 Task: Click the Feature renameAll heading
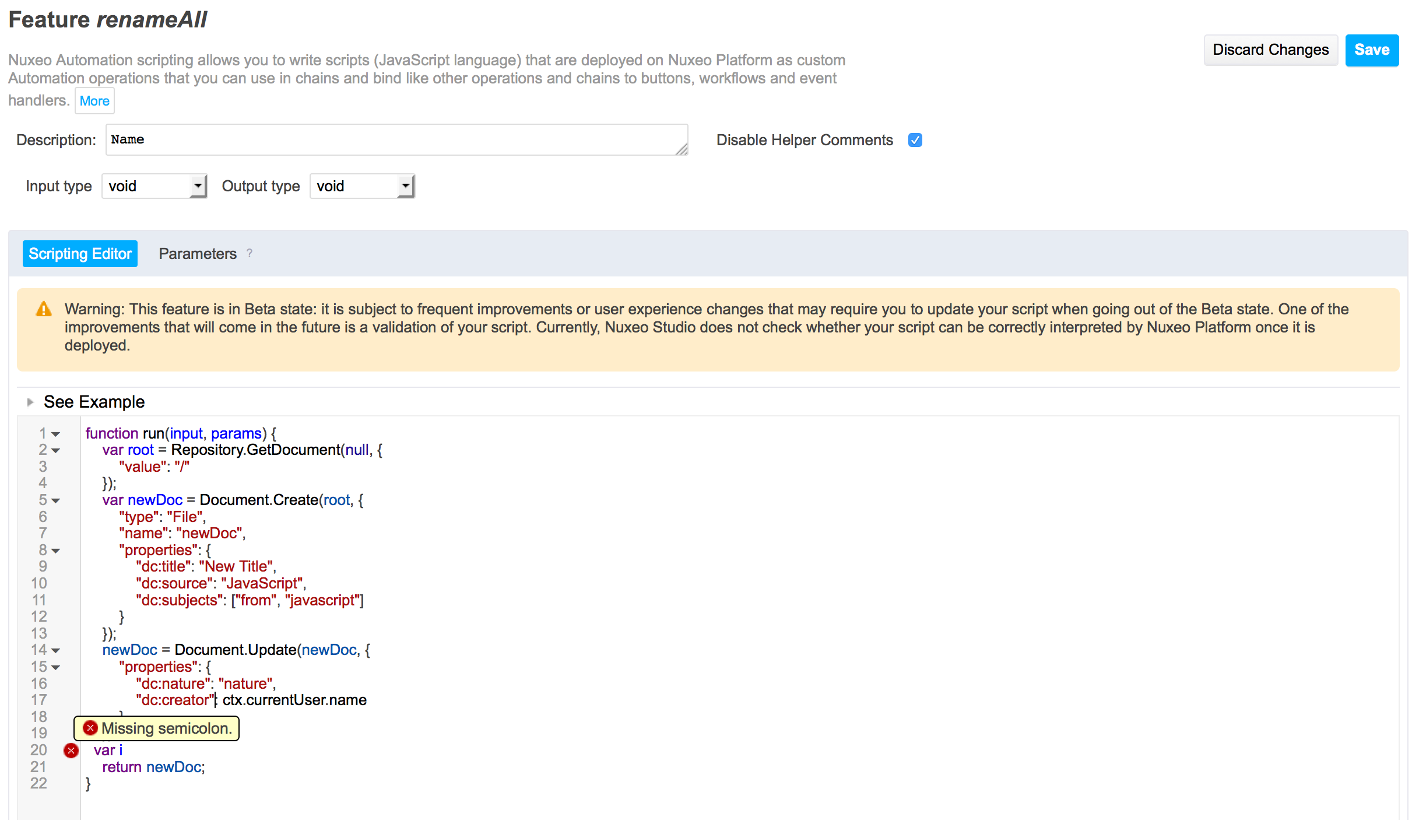coord(108,20)
